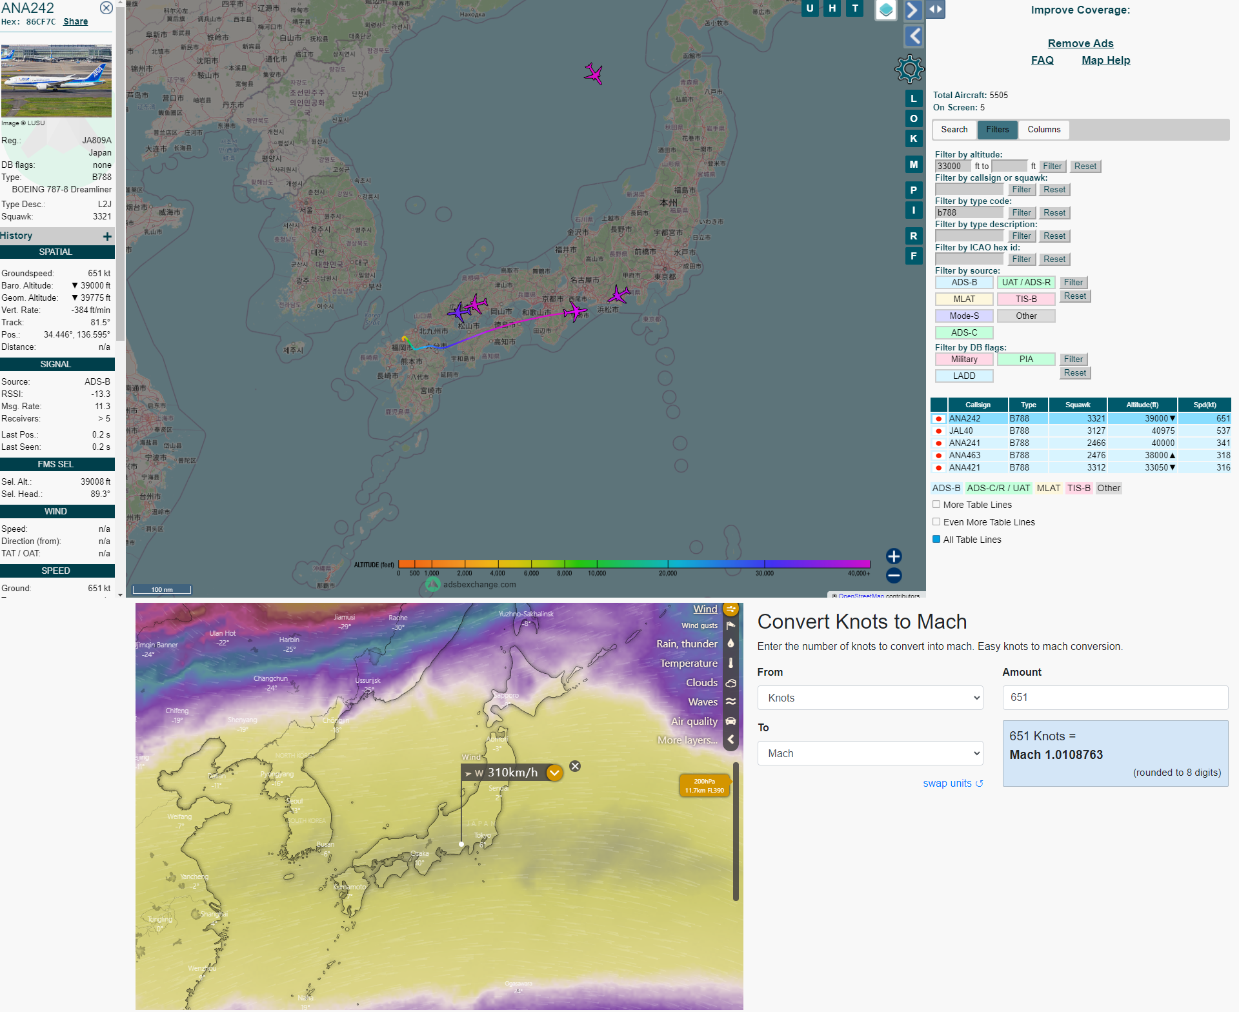
Task: Switch to the Search tab
Action: pos(954,130)
